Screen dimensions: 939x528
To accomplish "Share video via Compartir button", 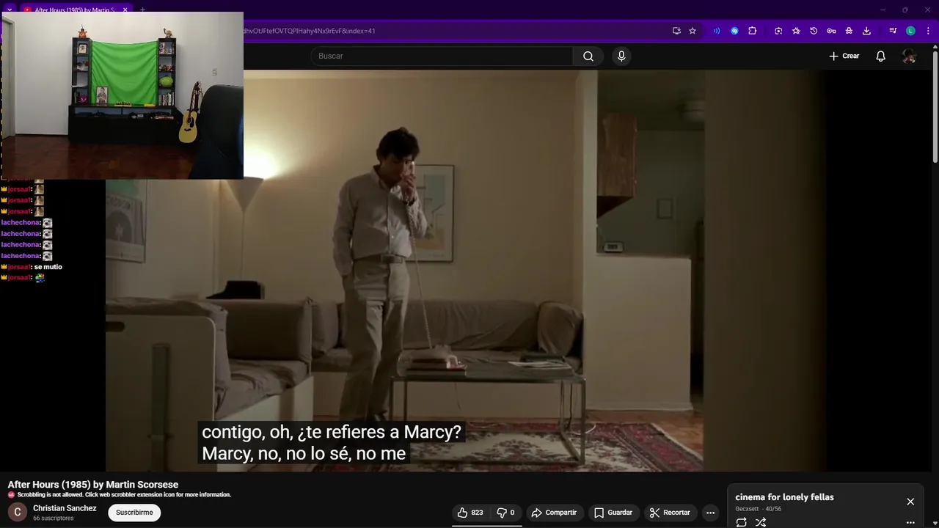I will click(x=554, y=513).
